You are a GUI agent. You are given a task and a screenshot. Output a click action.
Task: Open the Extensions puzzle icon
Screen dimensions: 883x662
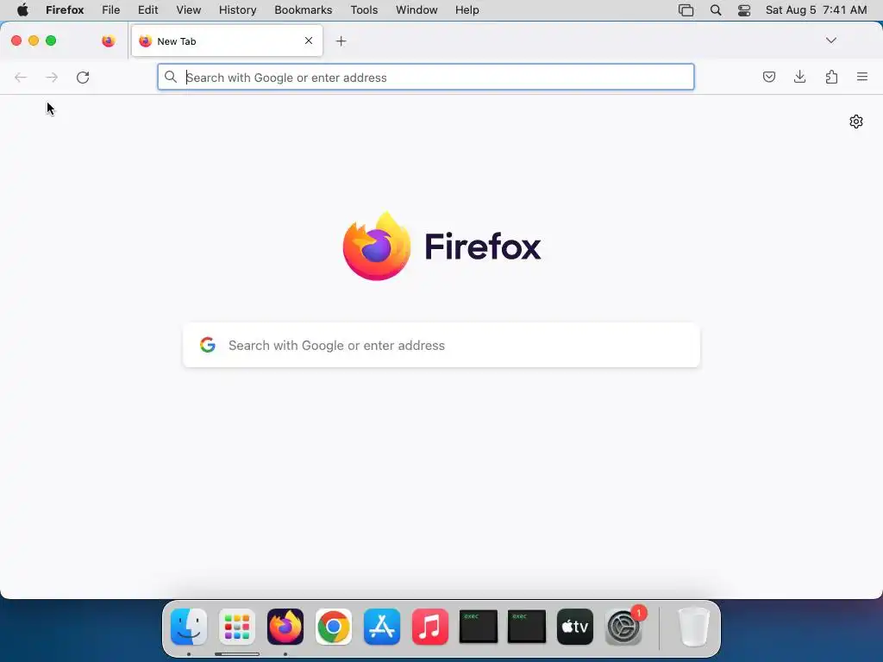coord(831,77)
